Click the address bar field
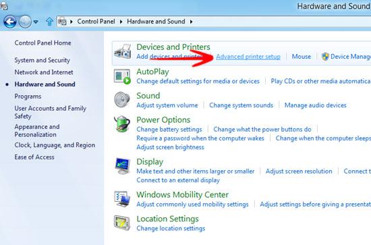371x245 pixels. coord(214,22)
